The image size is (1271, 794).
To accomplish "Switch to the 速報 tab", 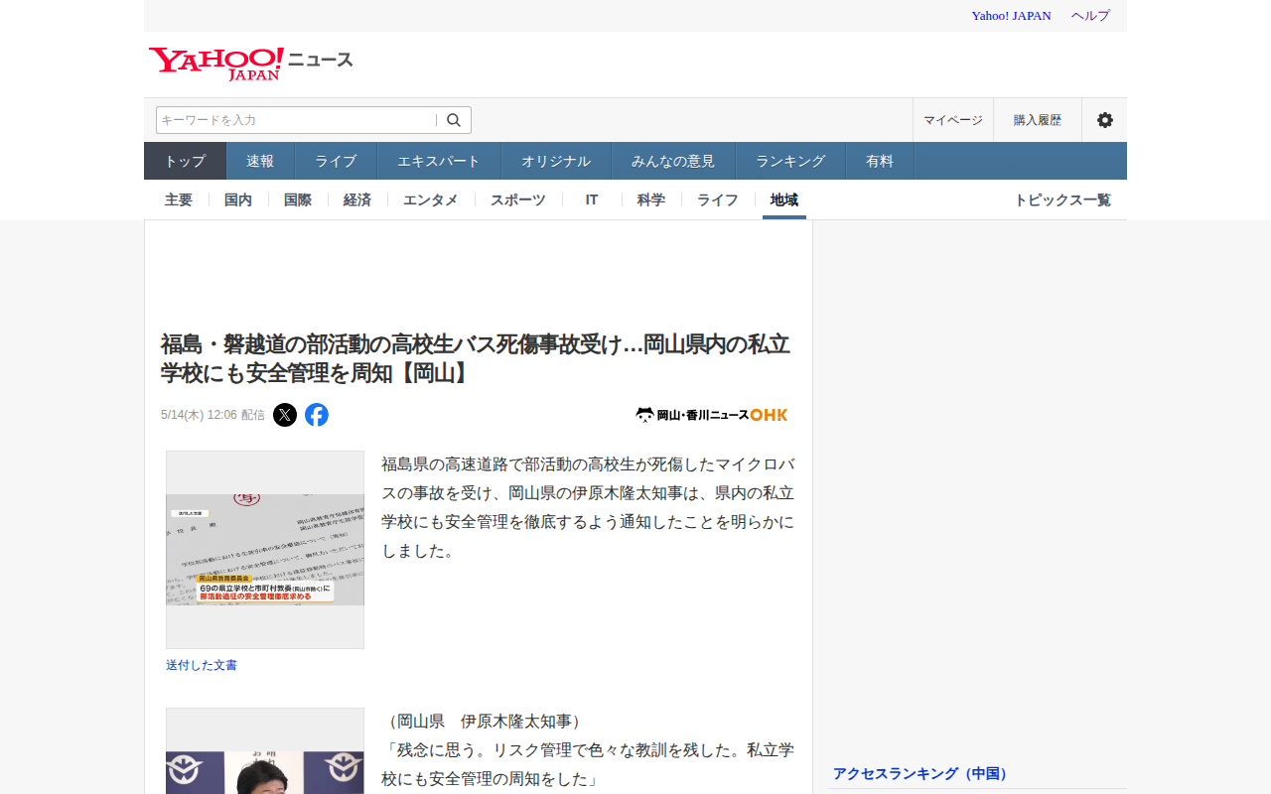I will pos(260,161).
